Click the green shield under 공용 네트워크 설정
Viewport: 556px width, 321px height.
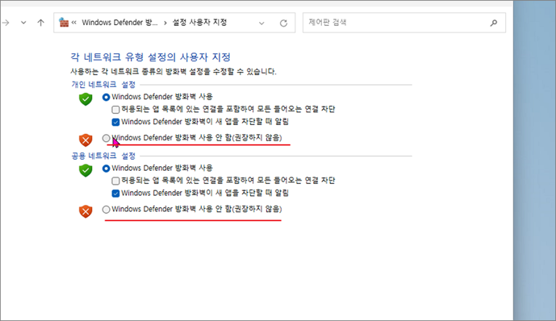[86, 170]
